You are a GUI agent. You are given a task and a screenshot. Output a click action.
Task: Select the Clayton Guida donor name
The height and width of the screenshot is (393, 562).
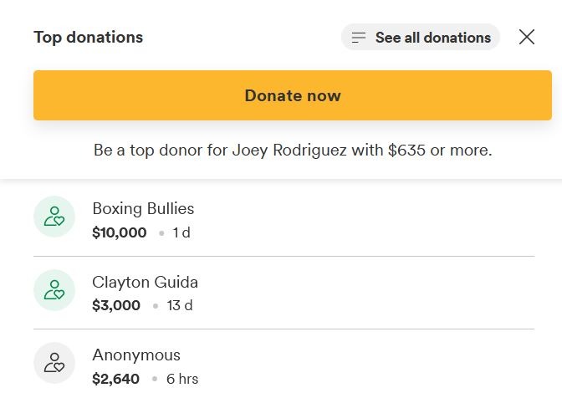(145, 282)
